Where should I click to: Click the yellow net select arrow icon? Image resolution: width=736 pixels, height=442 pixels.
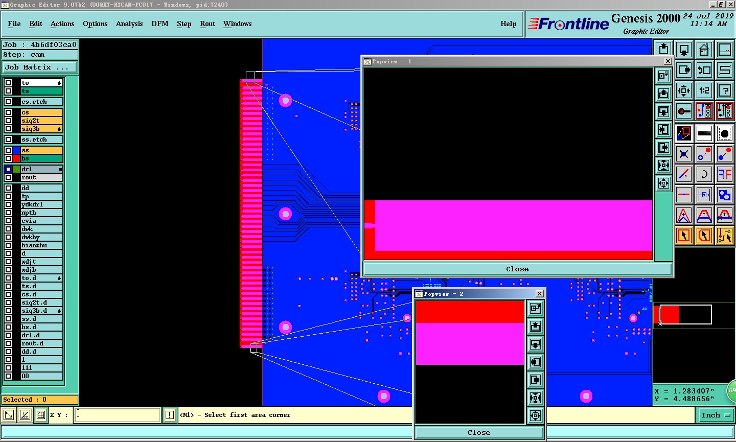coord(724,236)
